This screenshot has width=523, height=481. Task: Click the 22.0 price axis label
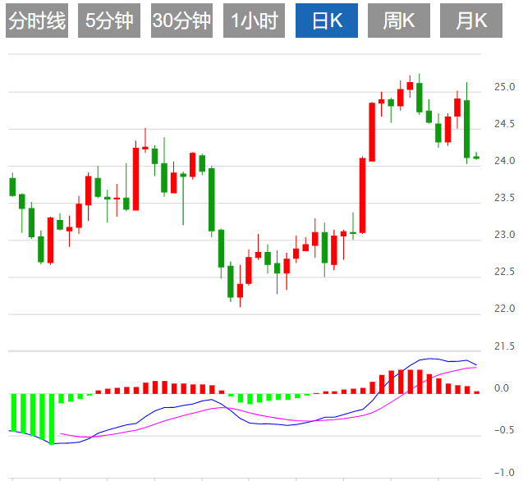(x=504, y=309)
